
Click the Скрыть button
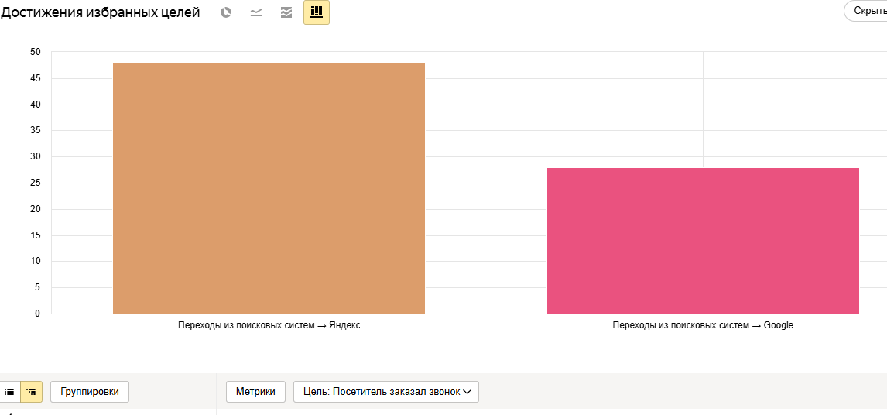[868, 11]
